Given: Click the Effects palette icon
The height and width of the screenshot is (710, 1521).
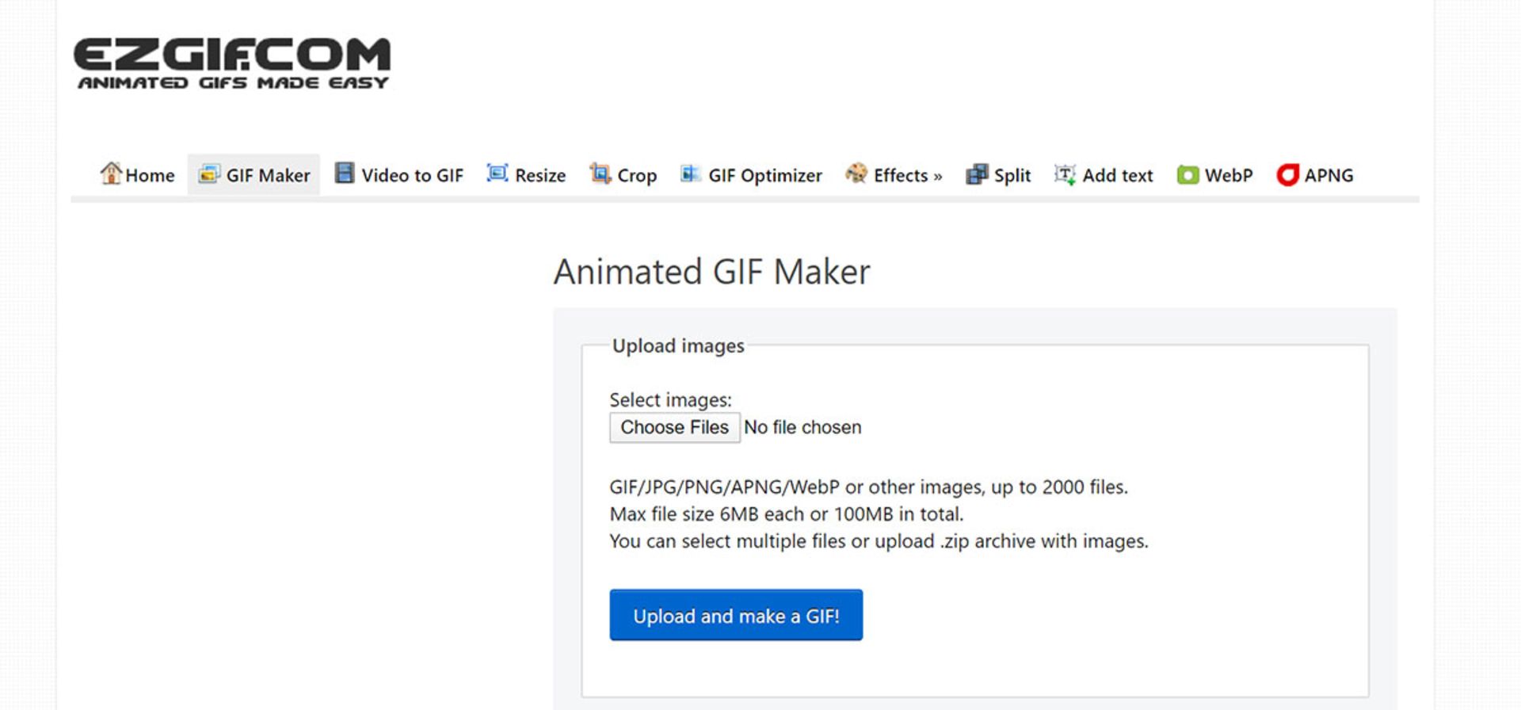Looking at the screenshot, I should [856, 174].
